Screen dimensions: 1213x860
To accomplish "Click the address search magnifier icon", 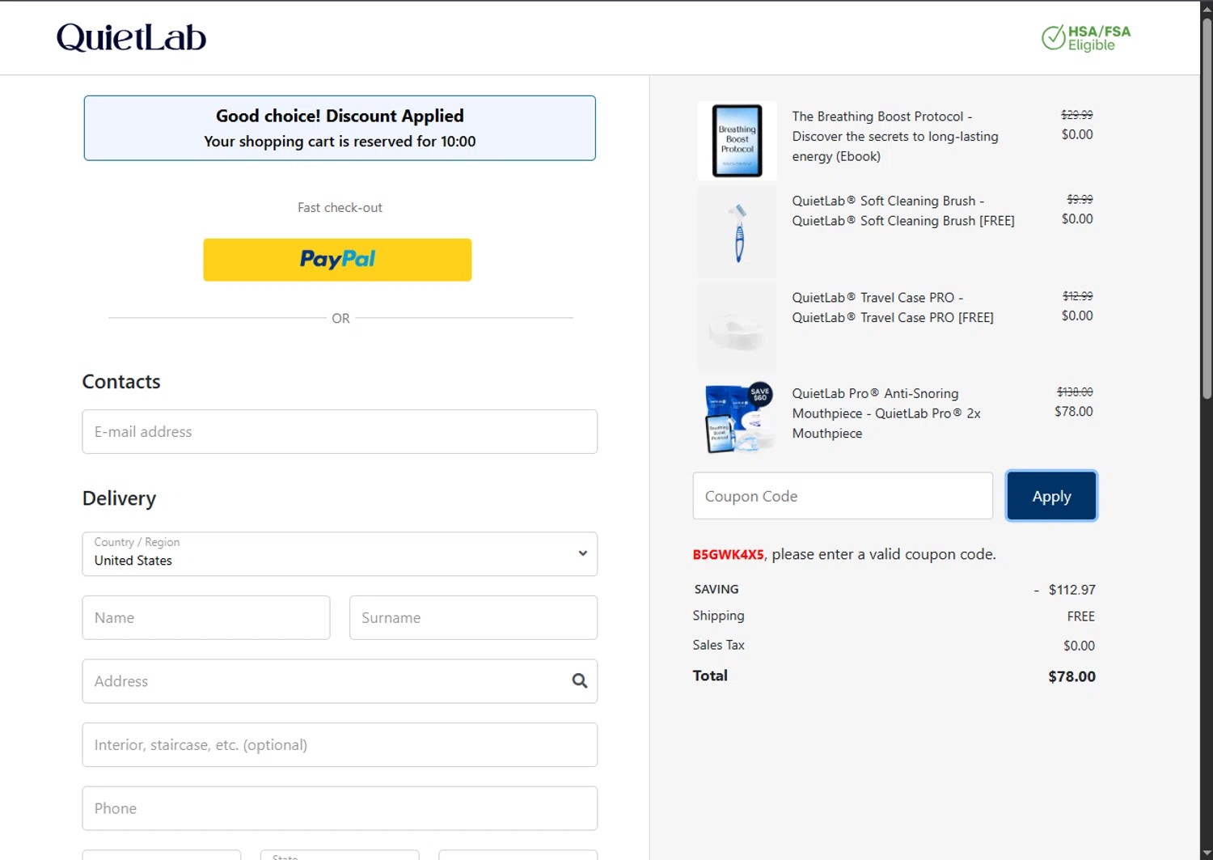I will pos(579,681).
